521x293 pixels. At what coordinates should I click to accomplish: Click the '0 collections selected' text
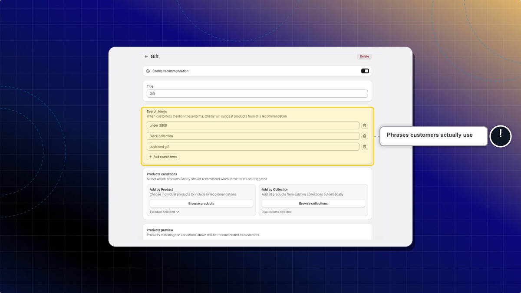(277, 212)
